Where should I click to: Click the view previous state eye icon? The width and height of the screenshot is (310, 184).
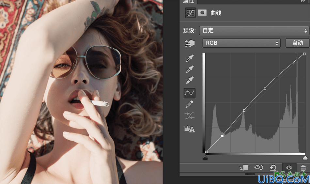[258, 168]
